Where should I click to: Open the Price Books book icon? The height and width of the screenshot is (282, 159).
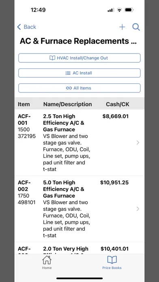point(112,260)
